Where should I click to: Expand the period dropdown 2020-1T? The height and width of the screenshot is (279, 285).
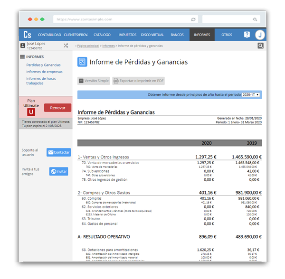tap(251, 95)
